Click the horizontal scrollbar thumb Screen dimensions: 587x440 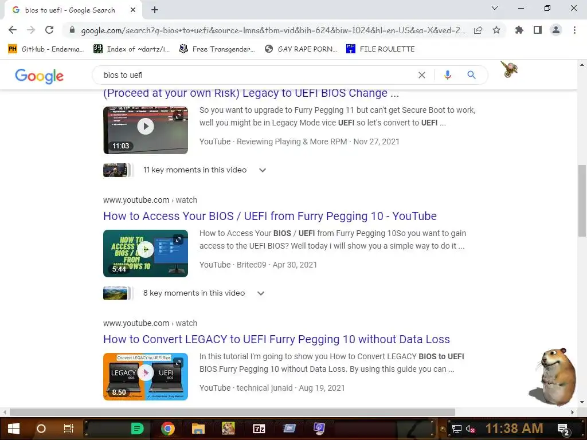coord(232,412)
